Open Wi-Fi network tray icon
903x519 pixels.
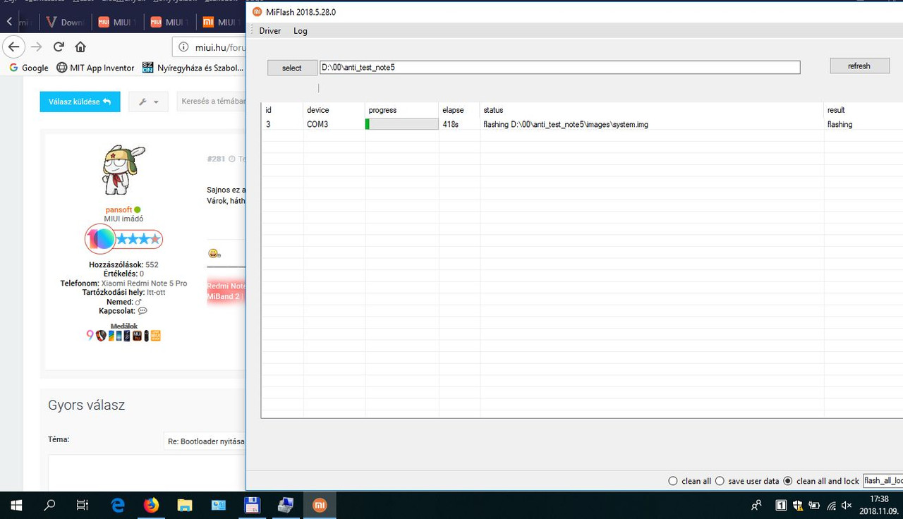[x=831, y=505]
